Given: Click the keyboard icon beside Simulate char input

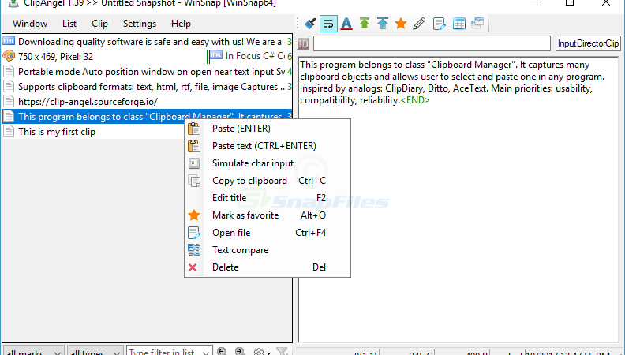Looking at the screenshot, I should [194, 163].
